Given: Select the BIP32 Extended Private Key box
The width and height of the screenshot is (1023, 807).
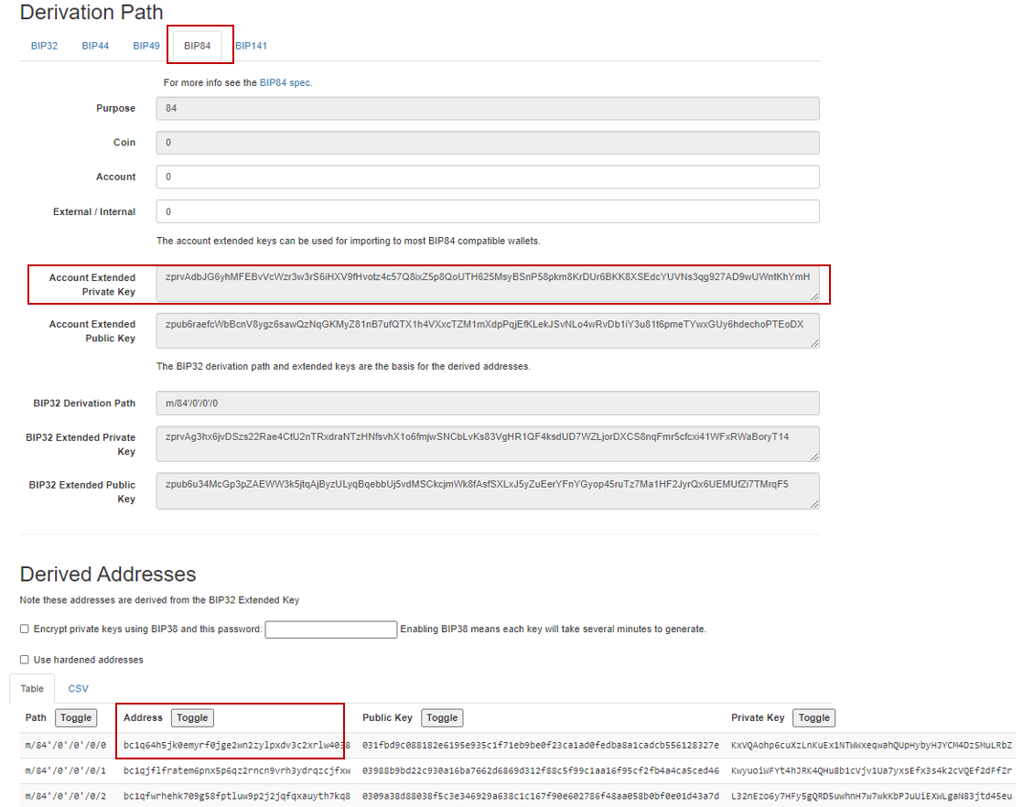Looking at the screenshot, I should (x=488, y=444).
